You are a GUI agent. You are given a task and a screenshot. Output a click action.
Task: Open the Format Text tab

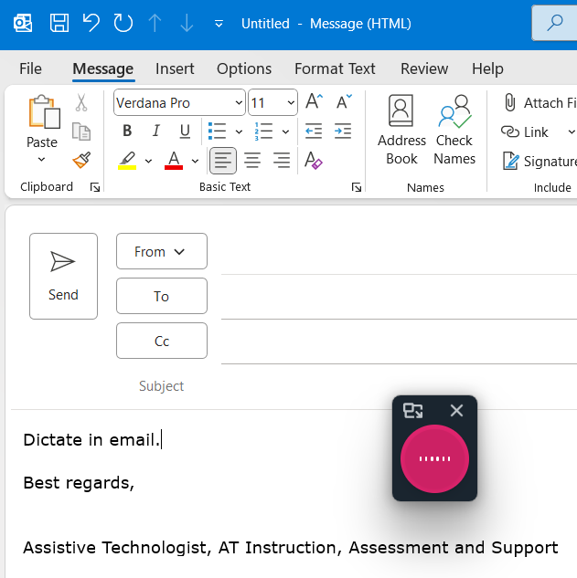coord(335,68)
